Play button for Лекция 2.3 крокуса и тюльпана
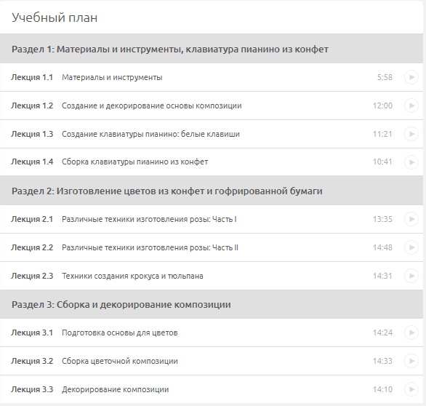Viewport: 426px width, 406px height. pyautogui.click(x=411, y=276)
